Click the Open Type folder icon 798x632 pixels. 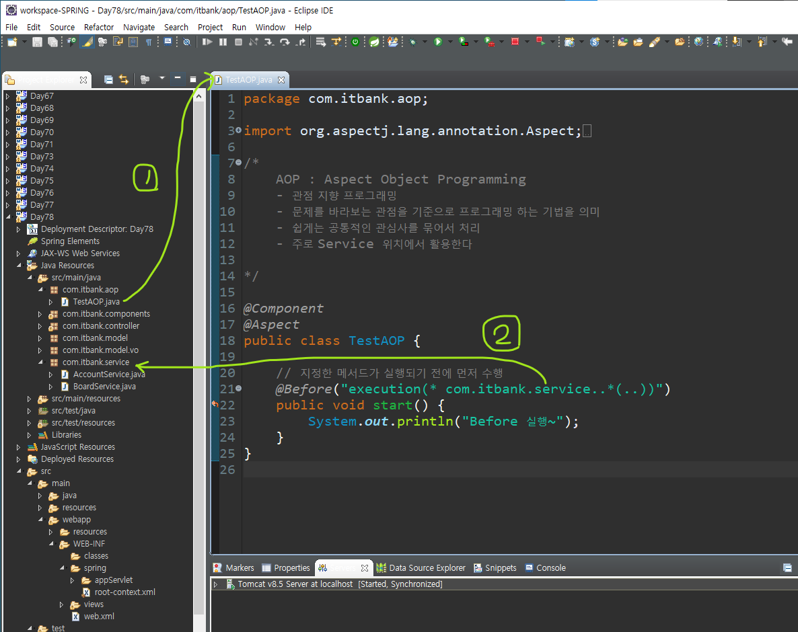coord(622,42)
